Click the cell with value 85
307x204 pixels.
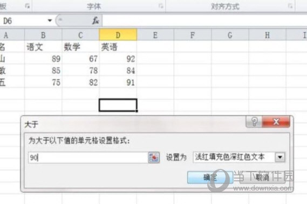[x=43, y=71]
